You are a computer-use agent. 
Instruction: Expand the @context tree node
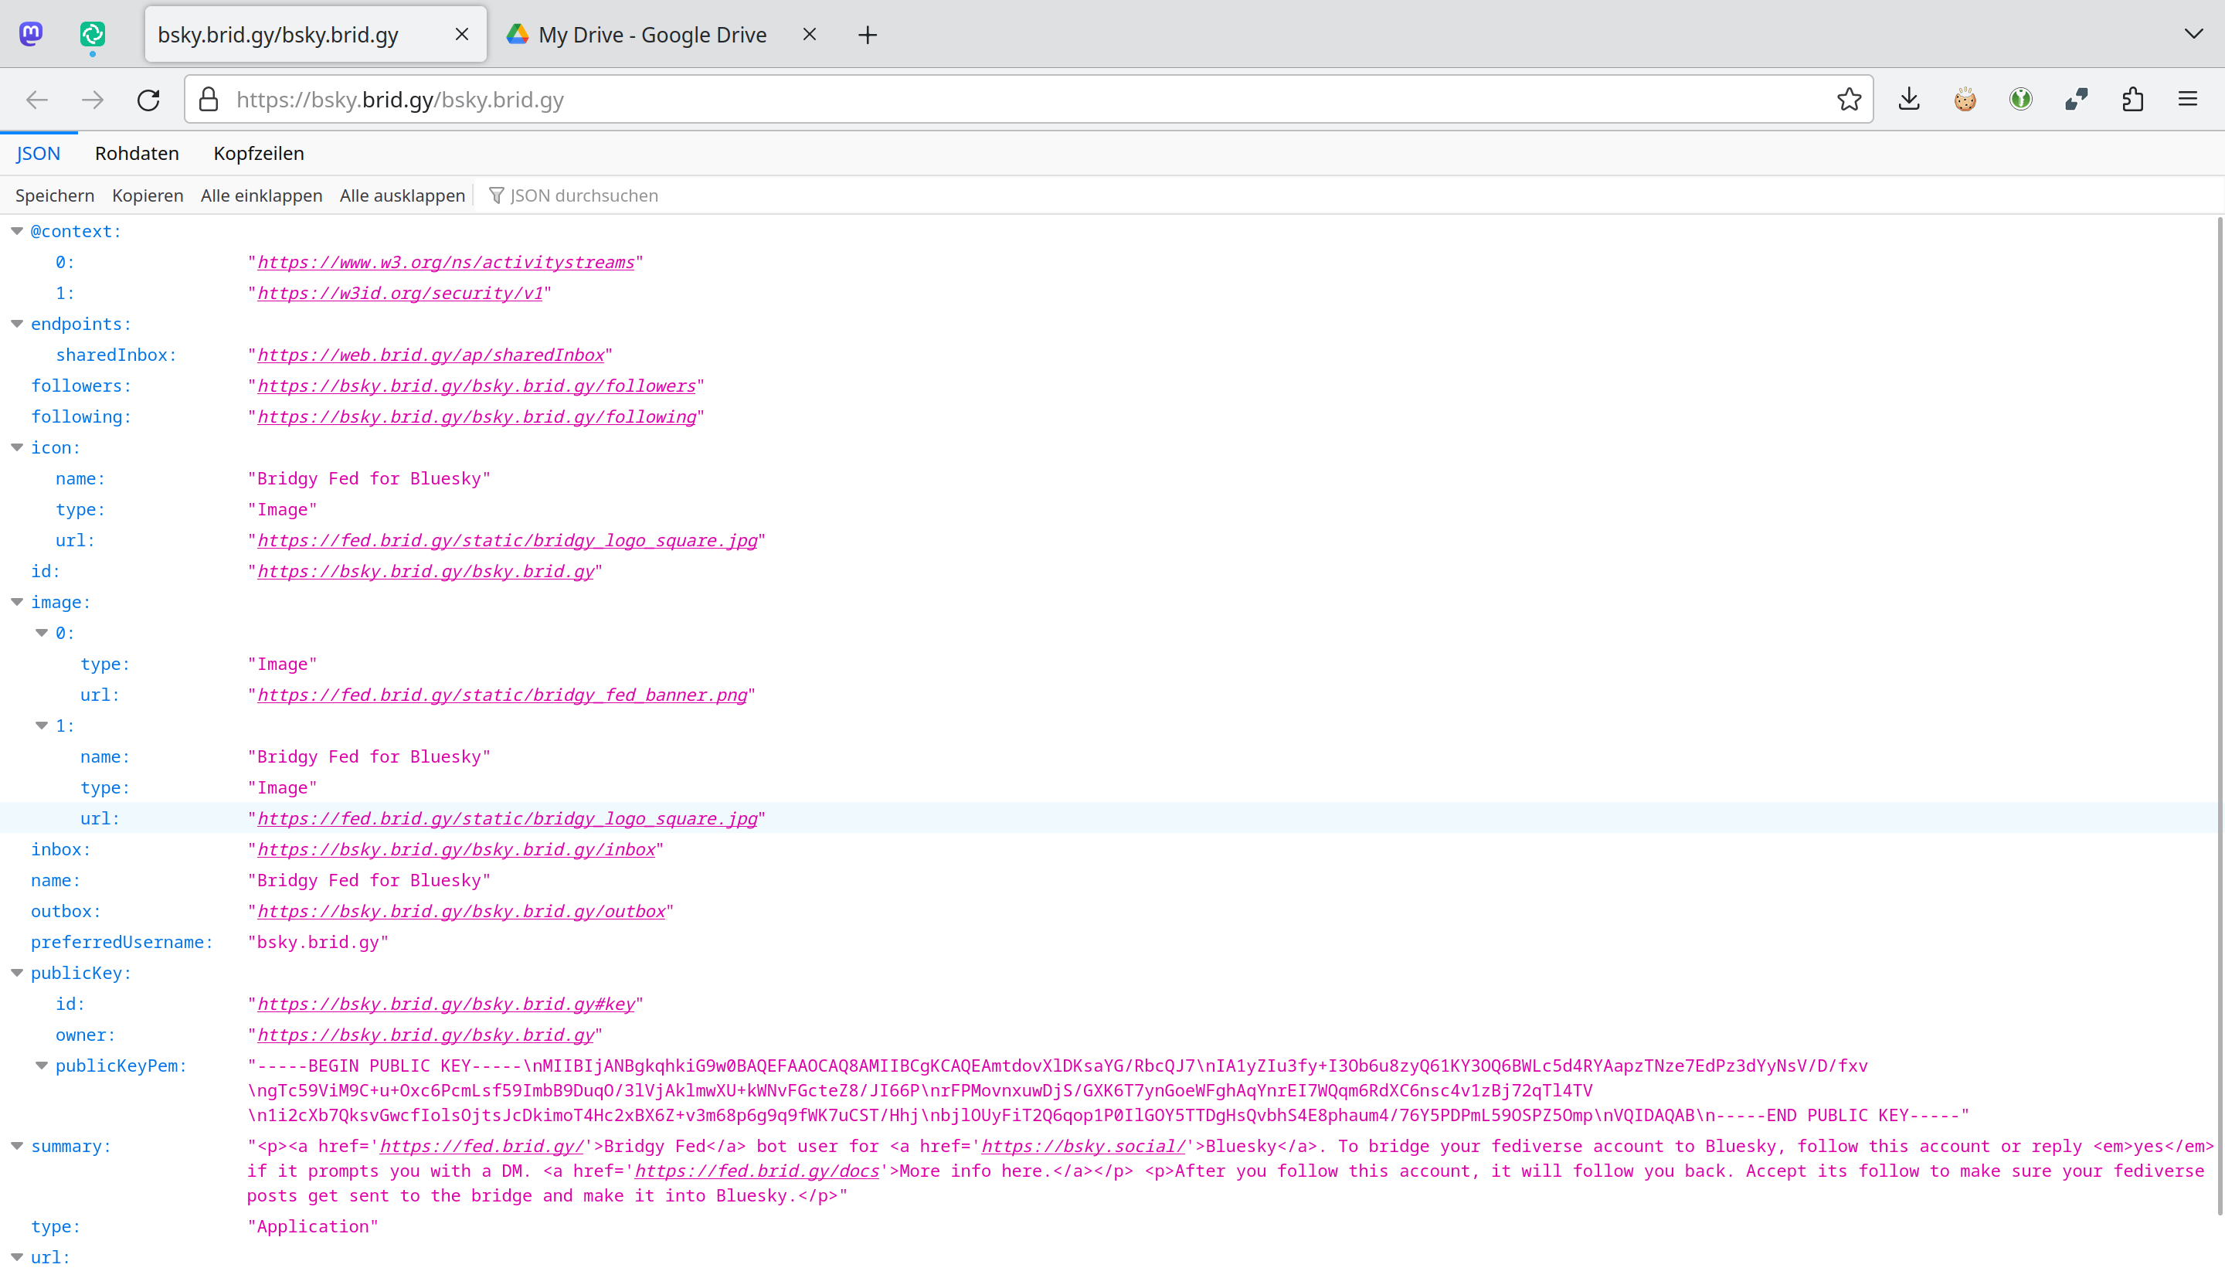[x=19, y=231]
